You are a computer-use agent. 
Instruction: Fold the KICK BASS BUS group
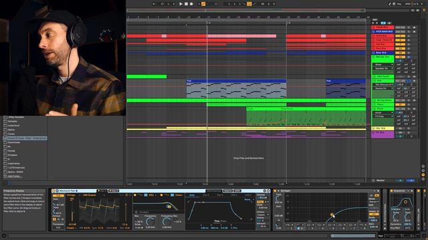pos(373,31)
